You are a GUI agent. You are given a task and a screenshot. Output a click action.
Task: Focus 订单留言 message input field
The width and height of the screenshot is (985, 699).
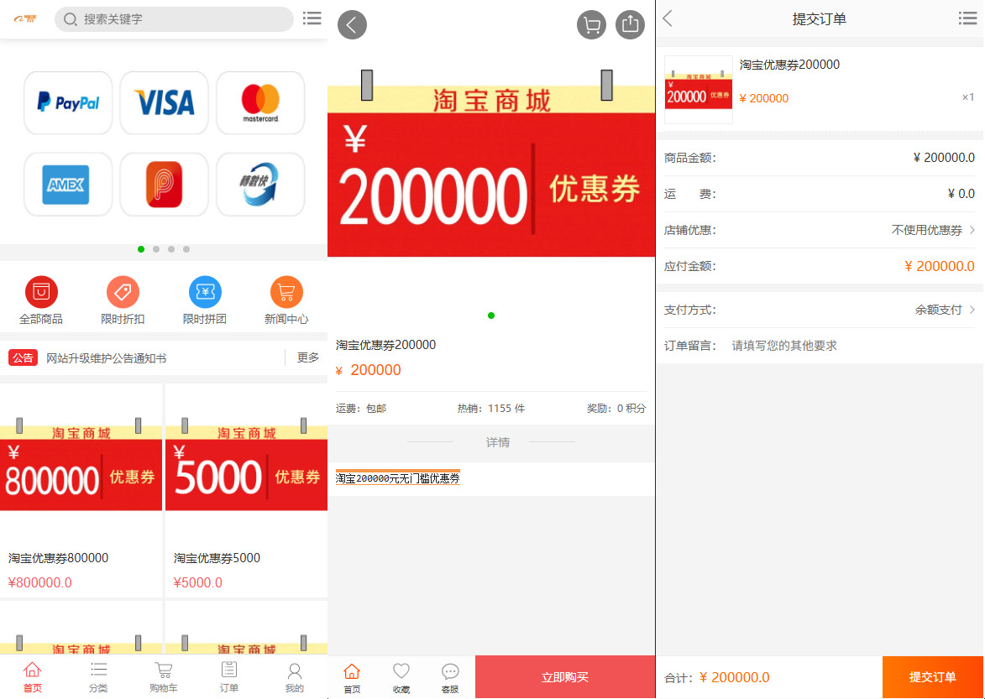click(853, 345)
